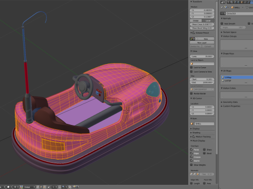Click the New grease pencil button
The height and width of the screenshot is (189, 253).
pos(205,39)
